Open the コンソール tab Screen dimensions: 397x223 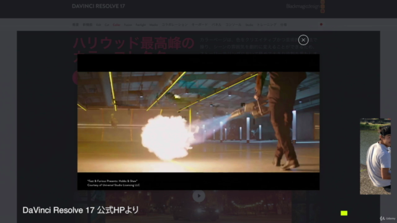pyautogui.click(x=233, y=25)
